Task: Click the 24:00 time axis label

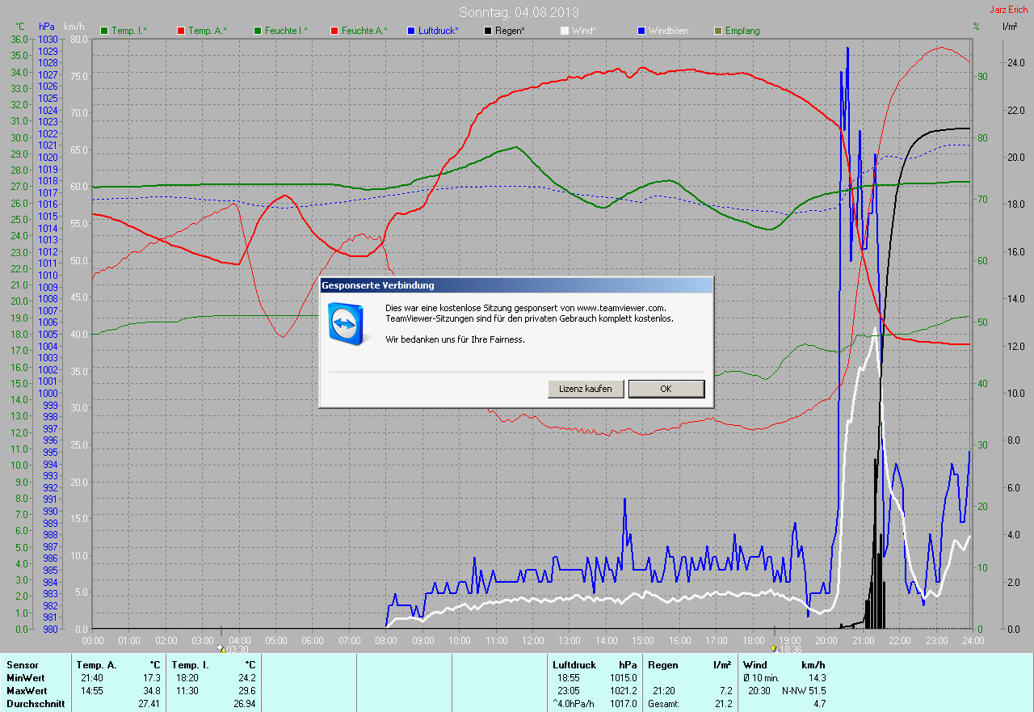Action: [973, 640]
